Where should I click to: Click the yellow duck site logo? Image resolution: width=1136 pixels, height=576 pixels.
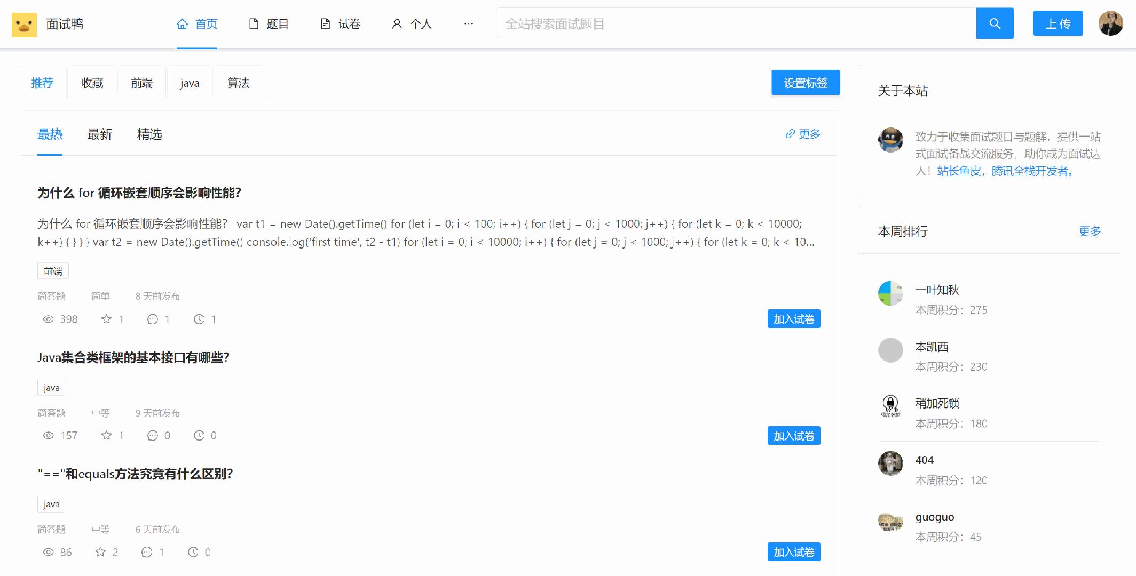click(x=24, y=25)
